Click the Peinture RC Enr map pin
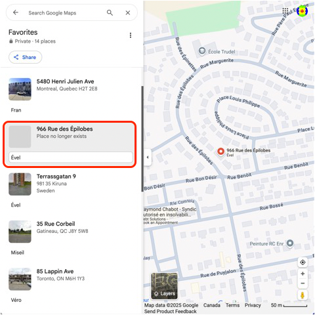This screenshot has width=315, height=315. pyautogui.click(x=290, y=243)
